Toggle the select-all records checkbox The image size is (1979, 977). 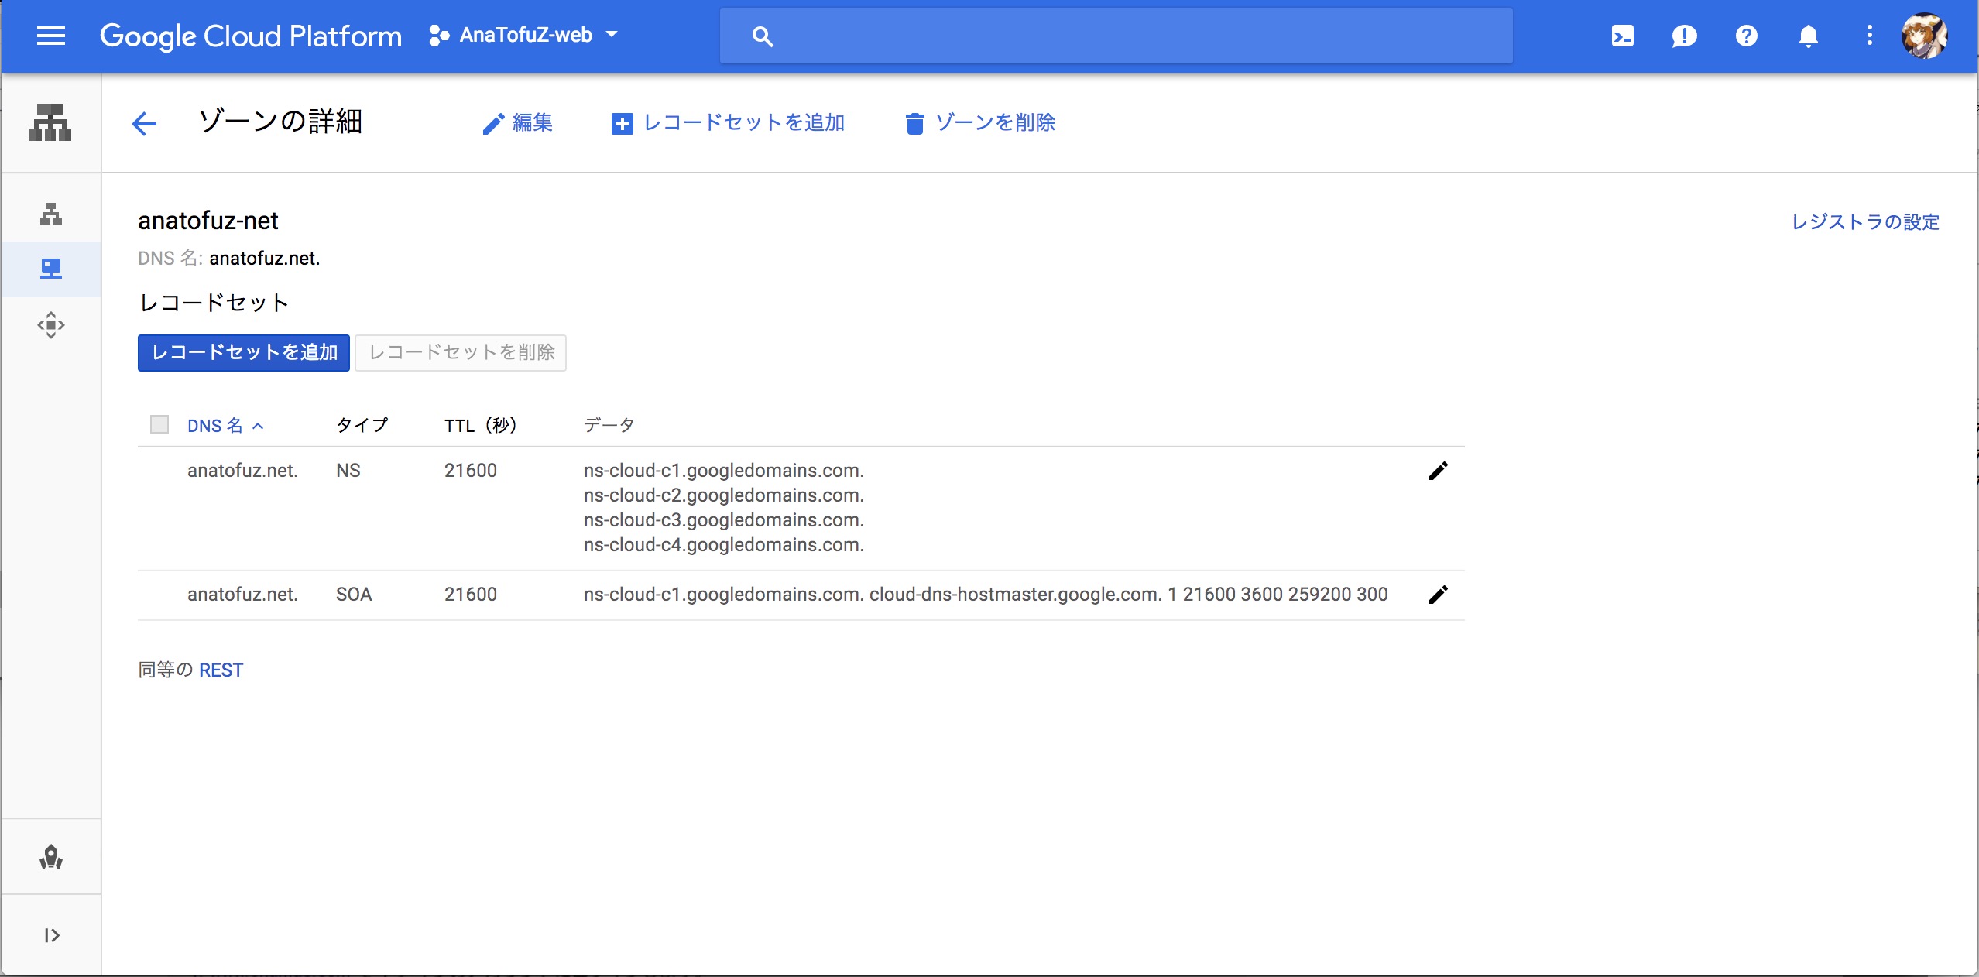159,424
